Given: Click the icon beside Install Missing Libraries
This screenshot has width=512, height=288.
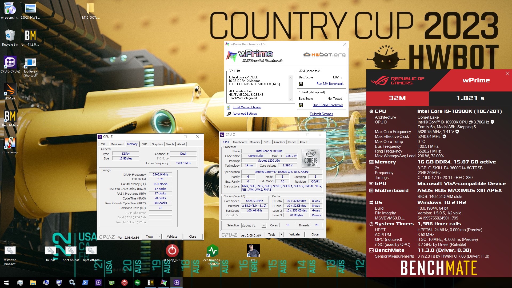Looking at the screenshot, I should pyautogui.click(x=229, y=107).
